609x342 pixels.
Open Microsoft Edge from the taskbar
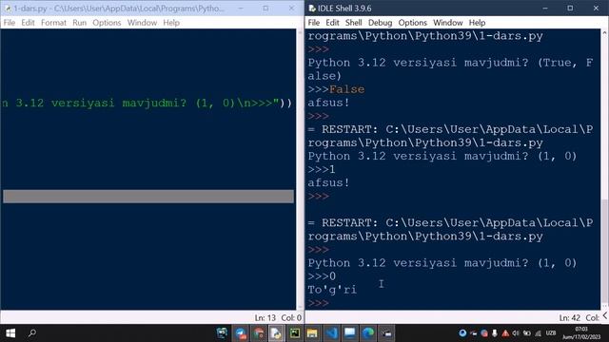click(x=368, y=333)
